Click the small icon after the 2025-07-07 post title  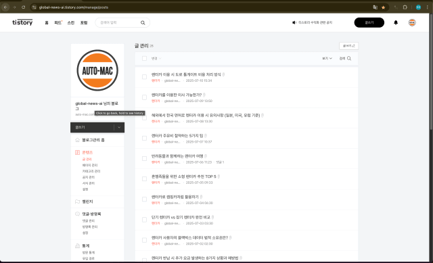coord(206,136)
